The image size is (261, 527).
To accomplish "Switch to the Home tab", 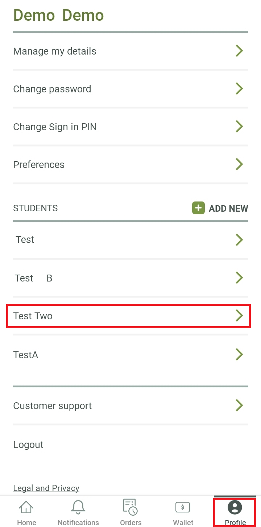I will (26, 512).
